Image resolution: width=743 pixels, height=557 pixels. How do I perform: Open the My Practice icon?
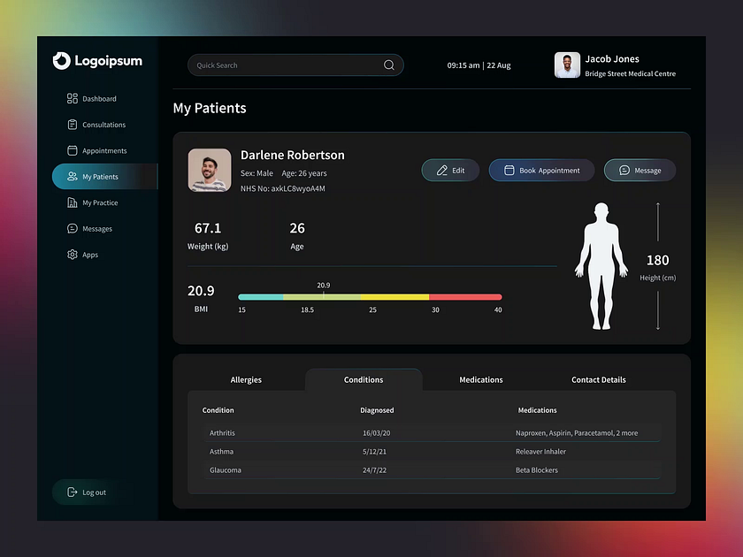click(x=74, y=202)
